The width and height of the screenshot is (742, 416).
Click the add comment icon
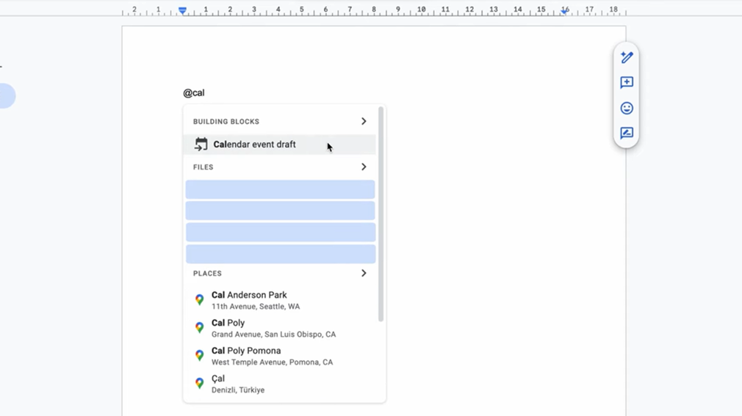click(627, 83)
